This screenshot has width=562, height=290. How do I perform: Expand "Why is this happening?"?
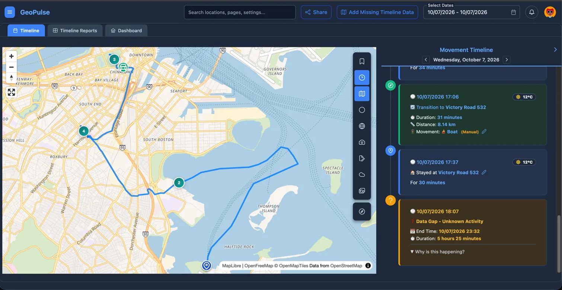coord(437,252)
